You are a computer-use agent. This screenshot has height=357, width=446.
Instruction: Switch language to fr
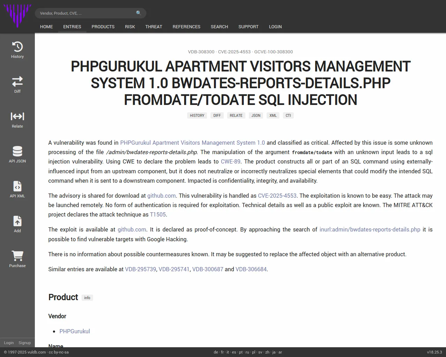(x=222, y=352)
